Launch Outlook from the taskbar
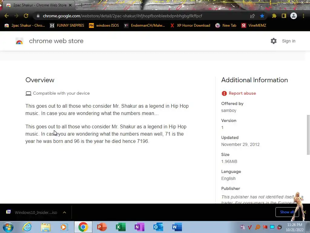310x233 pixels. click(x=158, y=227)
